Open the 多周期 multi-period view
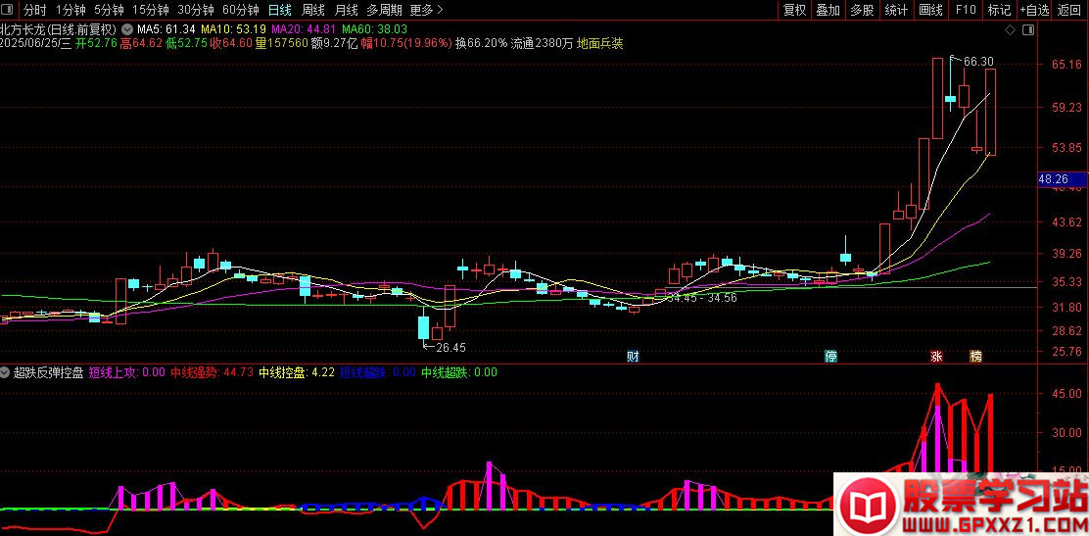Screen dimensions: 1089x536 tap(383, 10)
